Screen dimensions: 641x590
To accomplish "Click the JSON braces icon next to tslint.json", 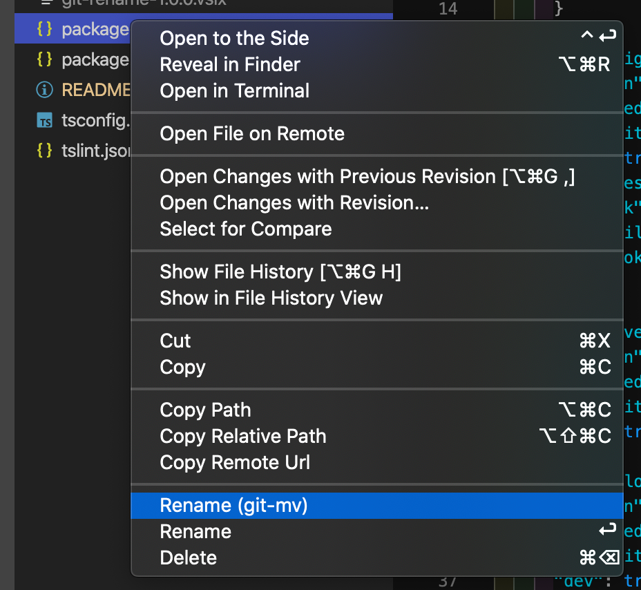I will [x=43, y=151].
